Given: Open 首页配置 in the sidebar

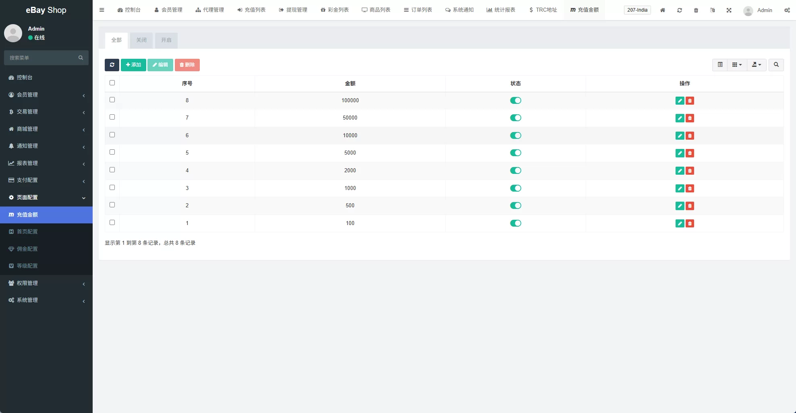Looking at the screenshot, I should (27, 232).
